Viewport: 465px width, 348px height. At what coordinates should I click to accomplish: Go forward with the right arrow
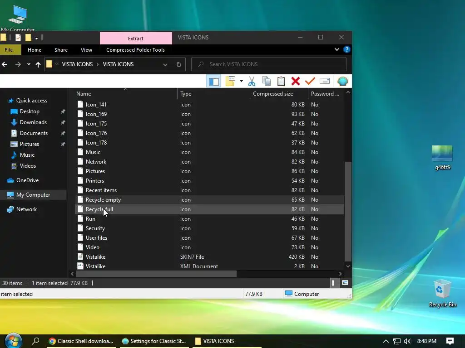pyautogui.click(x=18, y=64)
